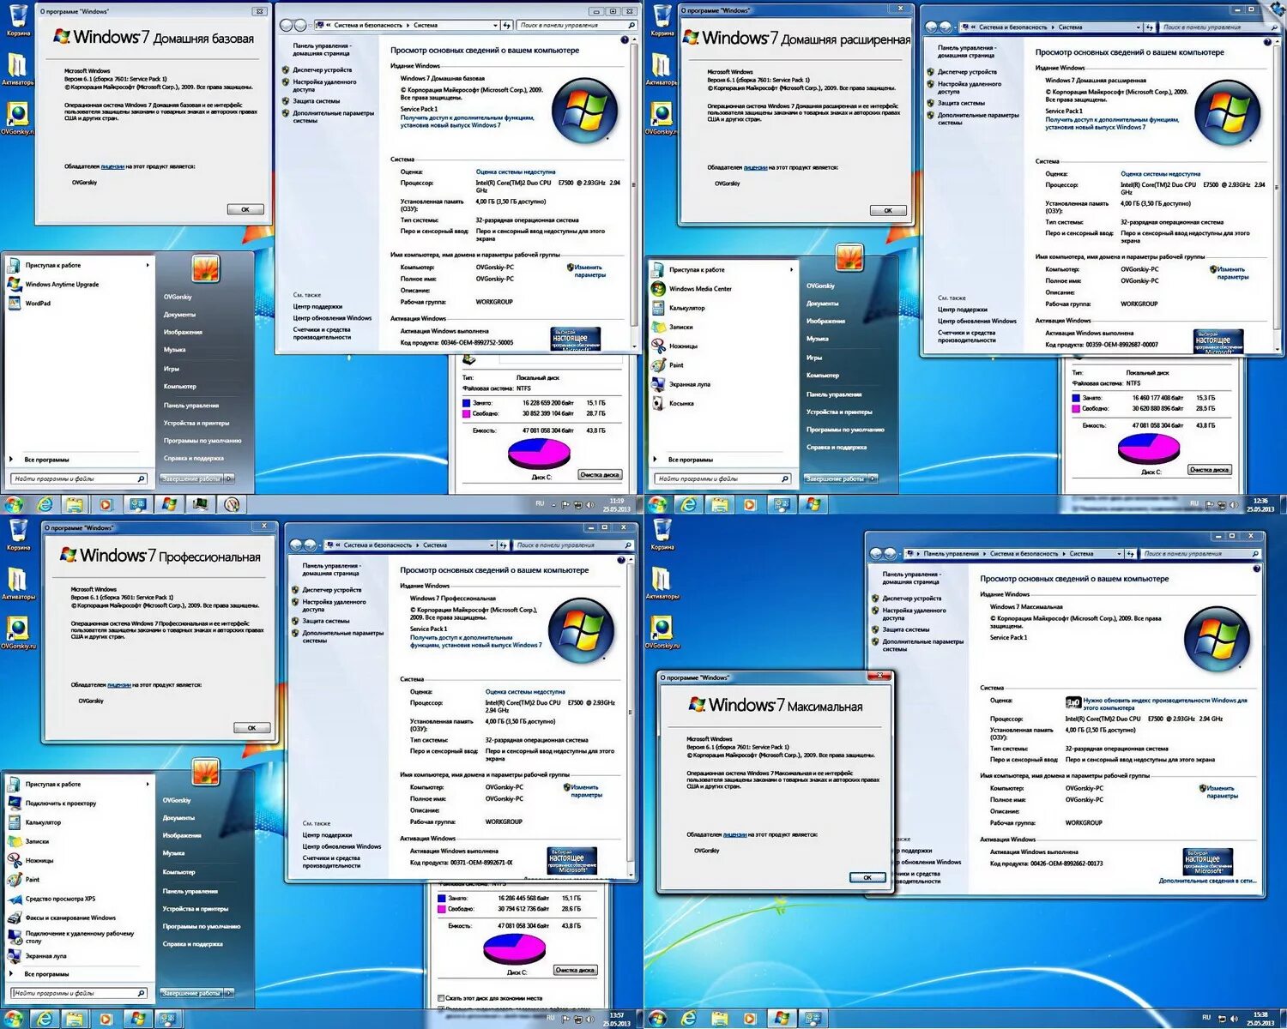This screenshot has width=1287, height=1029.
Task: Select 'Справка и поддержка' in Домашняя базовая Start menu
Action: (x=194, y=458)
